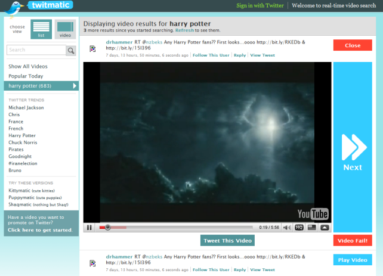Screen dimensions: 383x276
Task: Try the Shaqmatic version
Action: (38, 204)
